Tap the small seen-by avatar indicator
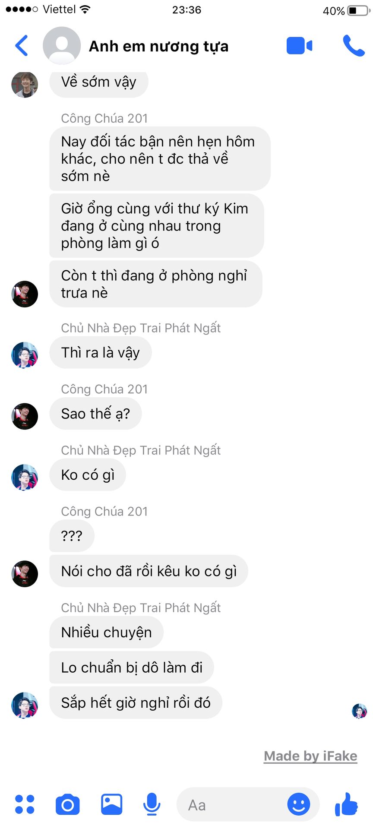373x829 pixels. coord(359,711)
